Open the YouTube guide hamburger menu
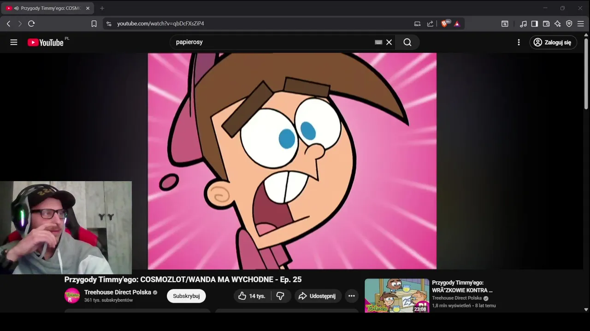 [x=14, y=42]
